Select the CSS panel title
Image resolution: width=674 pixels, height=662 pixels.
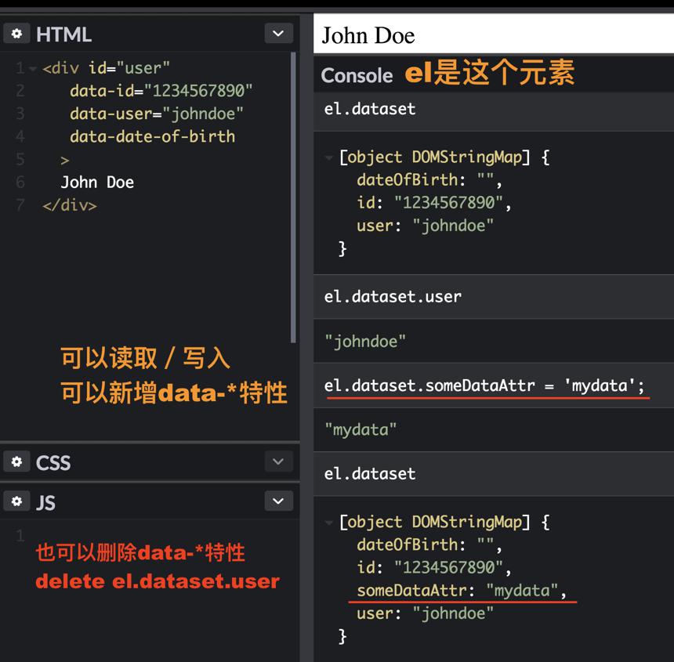(x=53, y=462)
